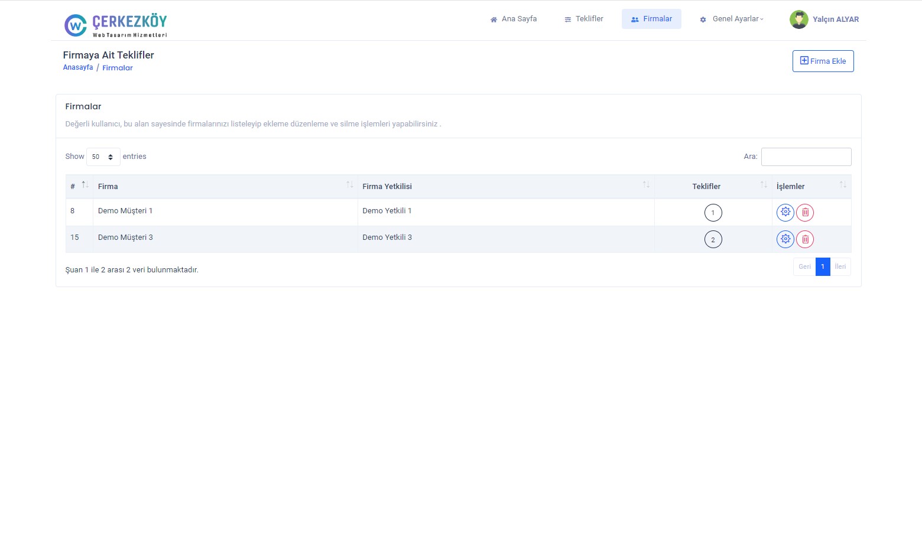Delete Demo Müşteri 3 with trash icon
This screenshot has height=540, width=922.
(x=805, y=239)
